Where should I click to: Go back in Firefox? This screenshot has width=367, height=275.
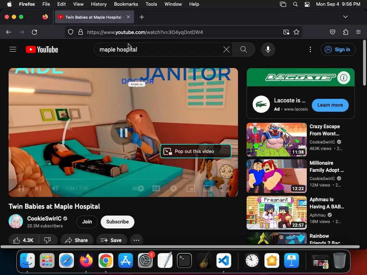pos(9,32)
